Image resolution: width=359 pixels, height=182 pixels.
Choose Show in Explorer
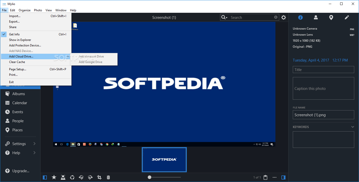pos(36,40)
